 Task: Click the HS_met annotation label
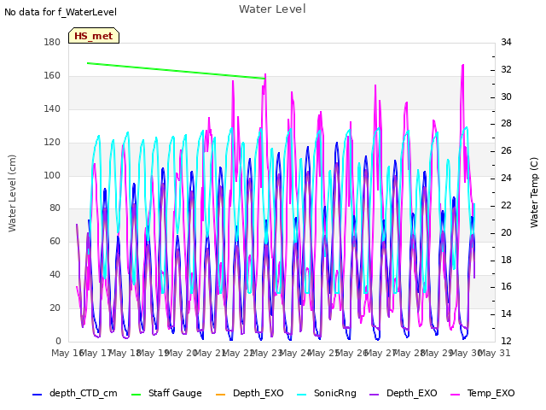point(94,36)
